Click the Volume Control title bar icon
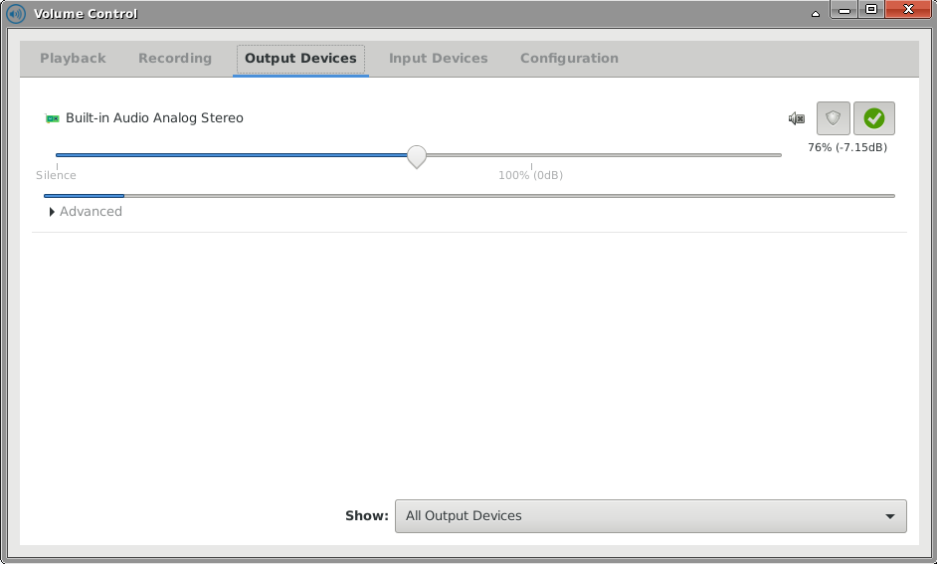This screenshot has width=937, height=564. pos(16,14)
